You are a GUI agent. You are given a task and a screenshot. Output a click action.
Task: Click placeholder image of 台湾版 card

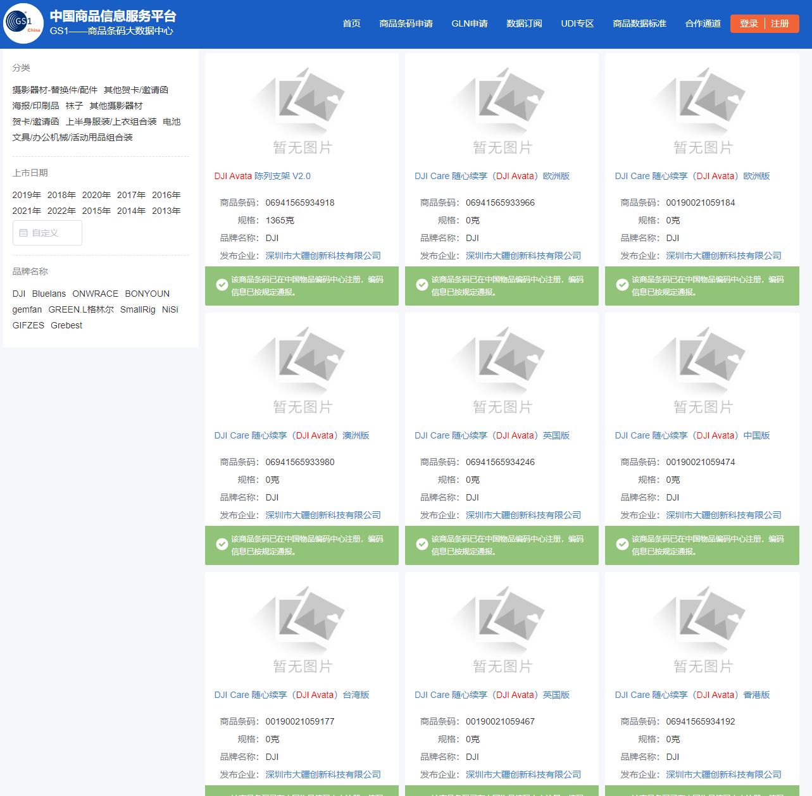point(302,630)
